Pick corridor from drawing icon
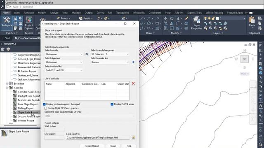This screenshot has height=148, width=264. pos(87,54)
